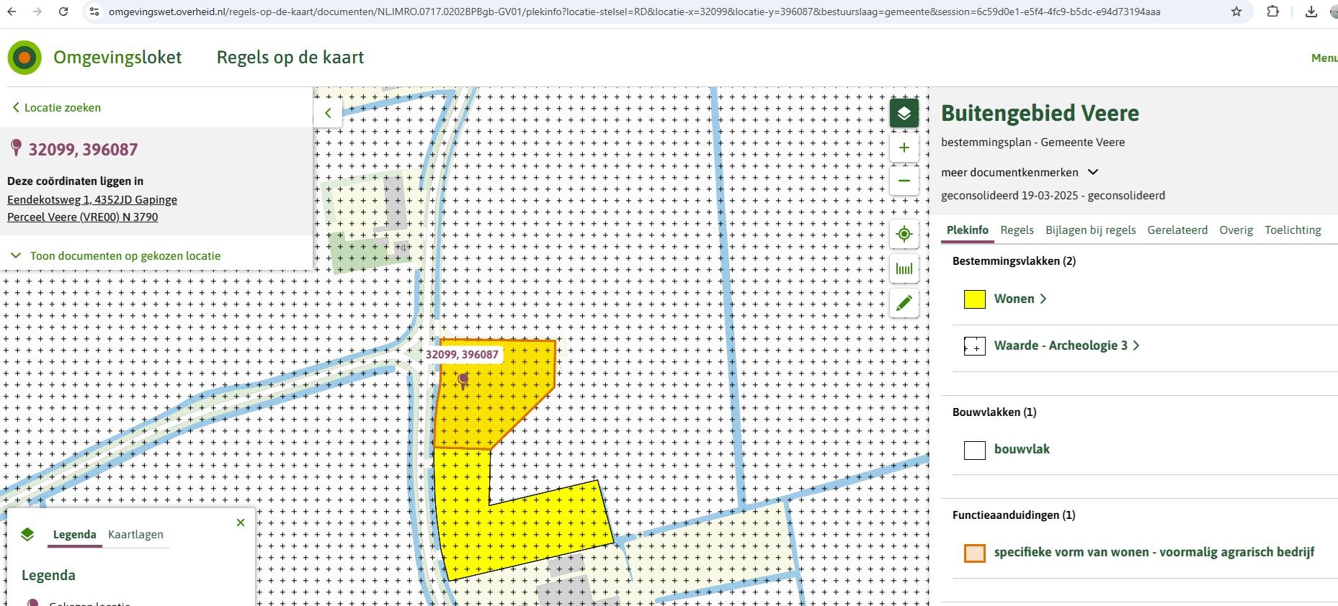
Task: Open Waarde - Archeologie 3 details
Action: (1066, 345)
